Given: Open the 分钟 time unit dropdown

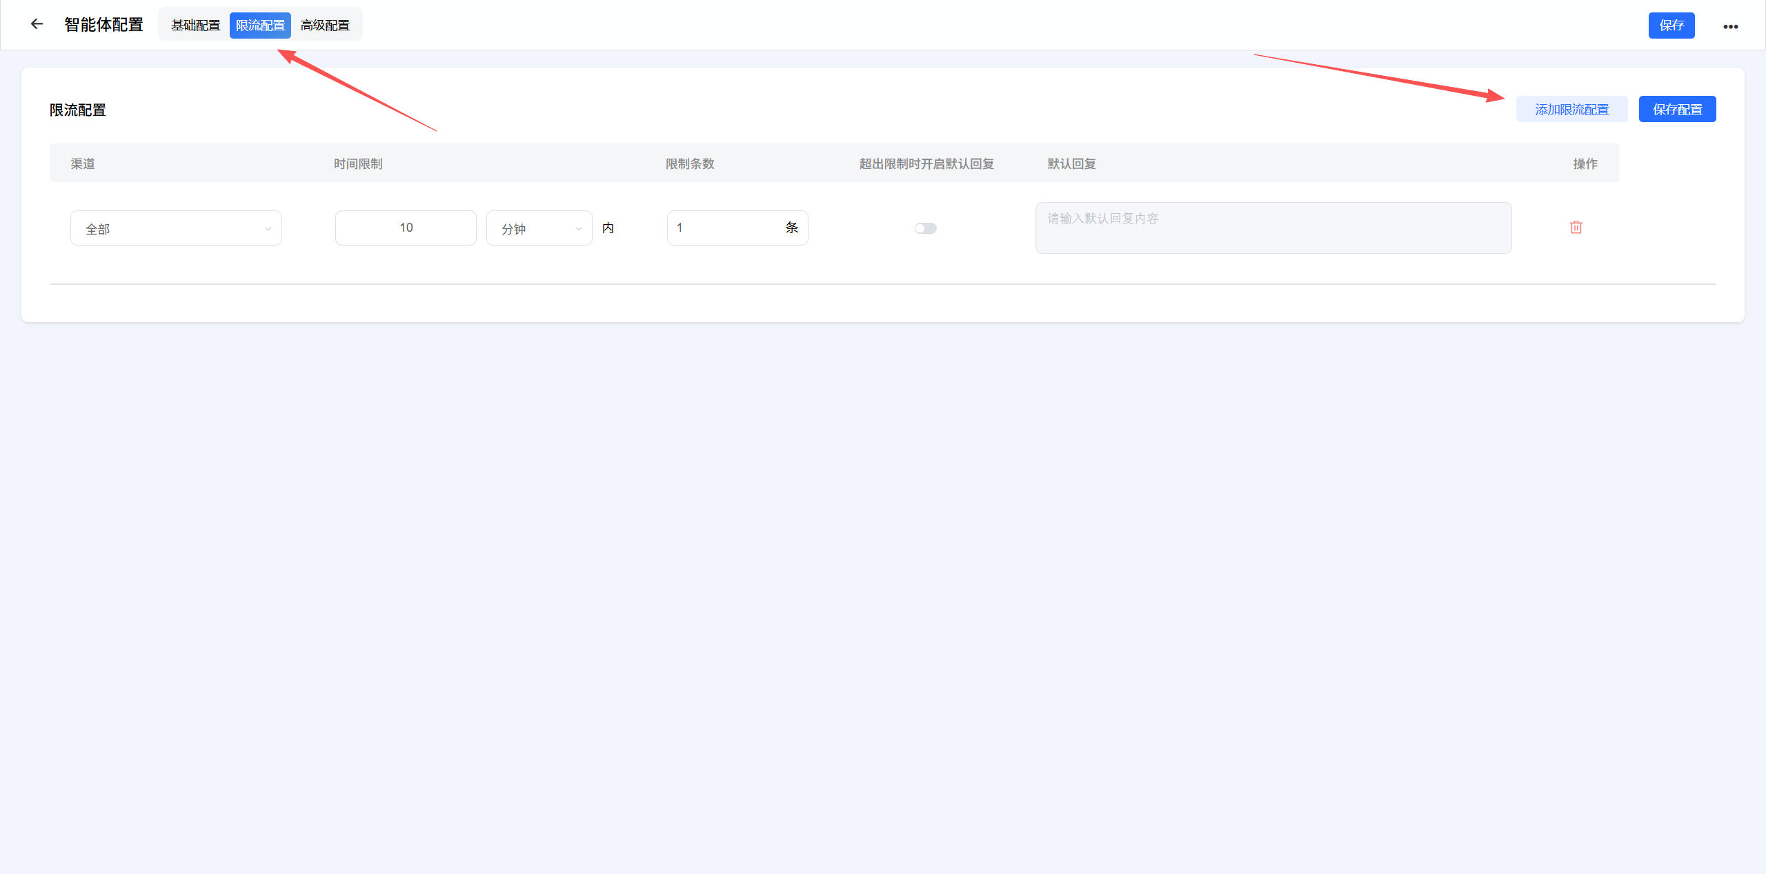Looking at the screenshot, I should (x=539, y=228).
